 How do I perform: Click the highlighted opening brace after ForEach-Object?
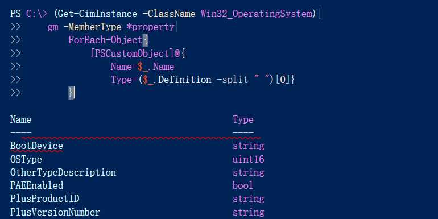click(145, 40)
